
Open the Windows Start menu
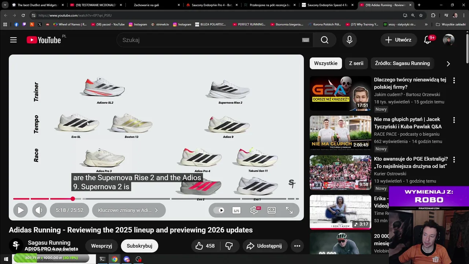[6, 259]
